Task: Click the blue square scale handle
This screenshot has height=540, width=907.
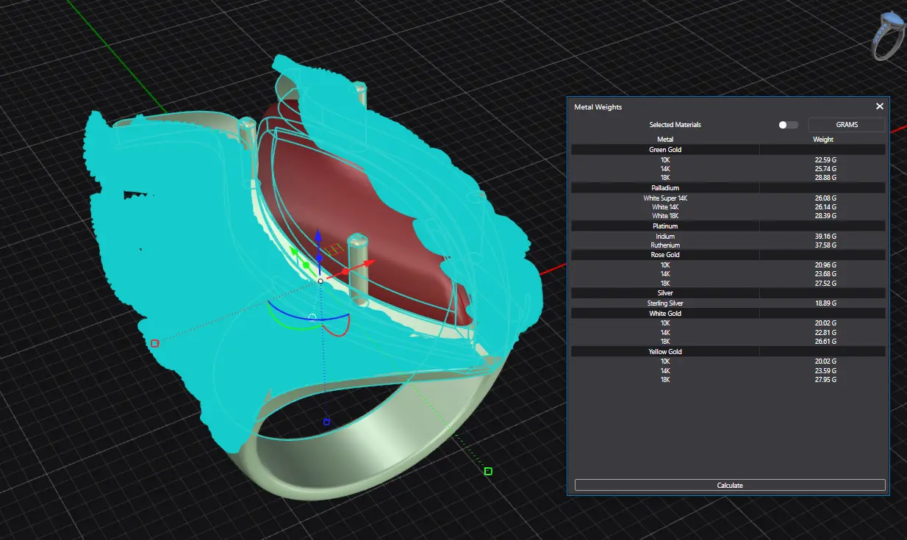Action: point(326,422)
